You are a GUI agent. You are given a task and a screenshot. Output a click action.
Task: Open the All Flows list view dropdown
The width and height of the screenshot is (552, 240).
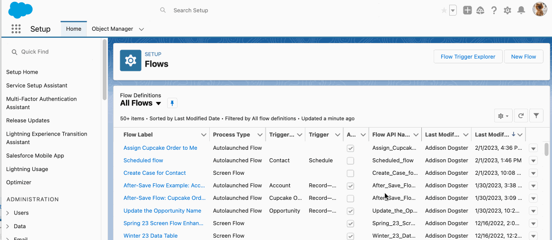click(159, 103)
